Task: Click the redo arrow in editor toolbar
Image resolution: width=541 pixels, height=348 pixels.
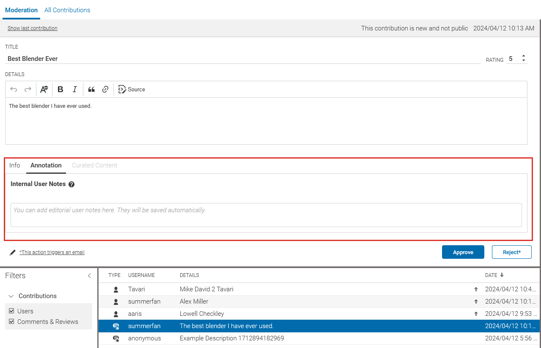Action: (28, 89)
